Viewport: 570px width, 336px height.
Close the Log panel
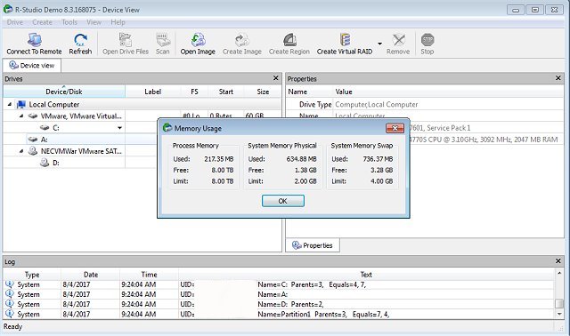(558, 261)
